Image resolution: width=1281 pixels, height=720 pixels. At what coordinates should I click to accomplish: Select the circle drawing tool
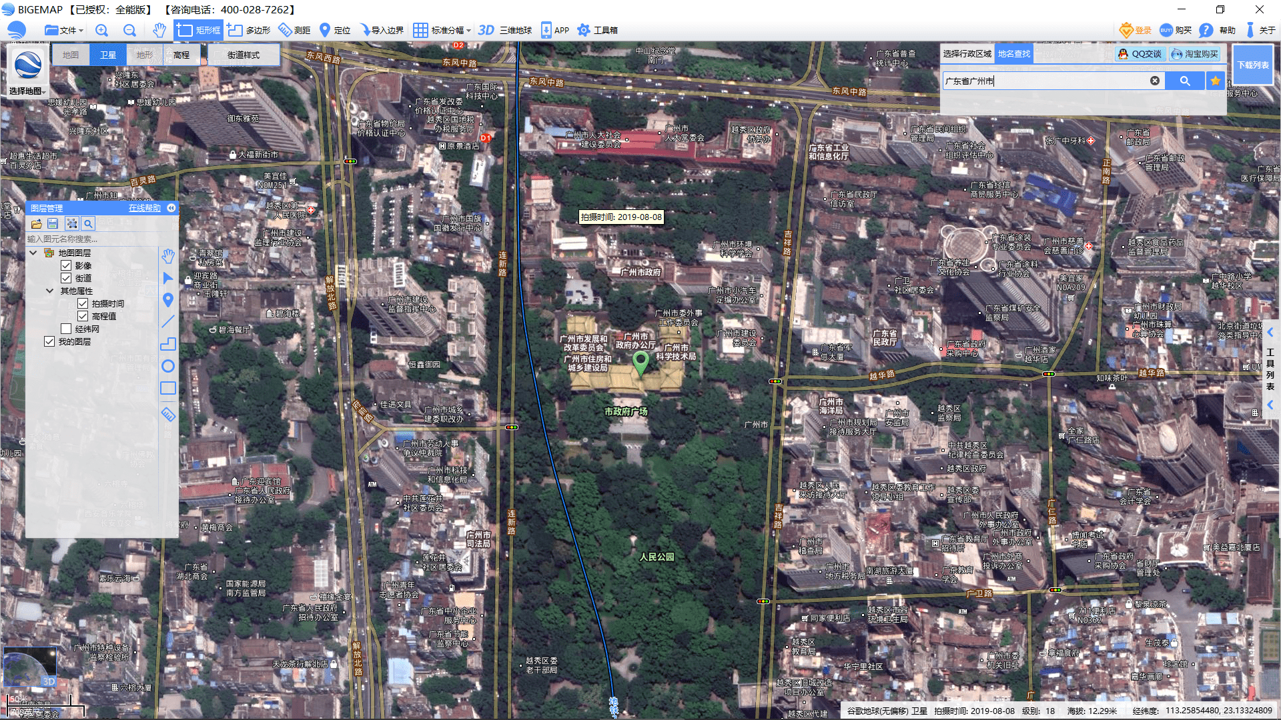point(168,366)
